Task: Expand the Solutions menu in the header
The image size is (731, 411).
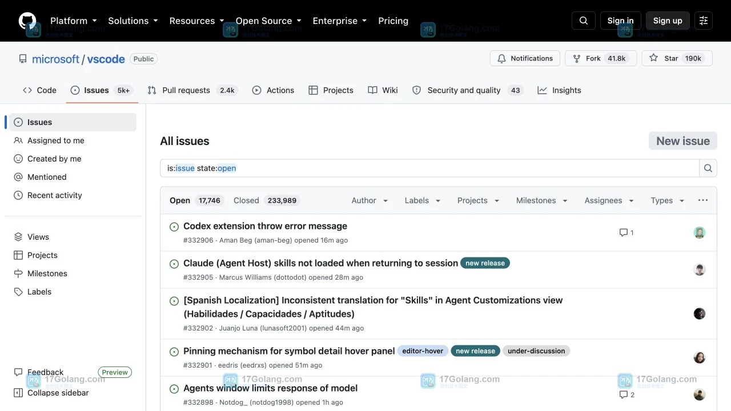Action: tap(132, 21)
